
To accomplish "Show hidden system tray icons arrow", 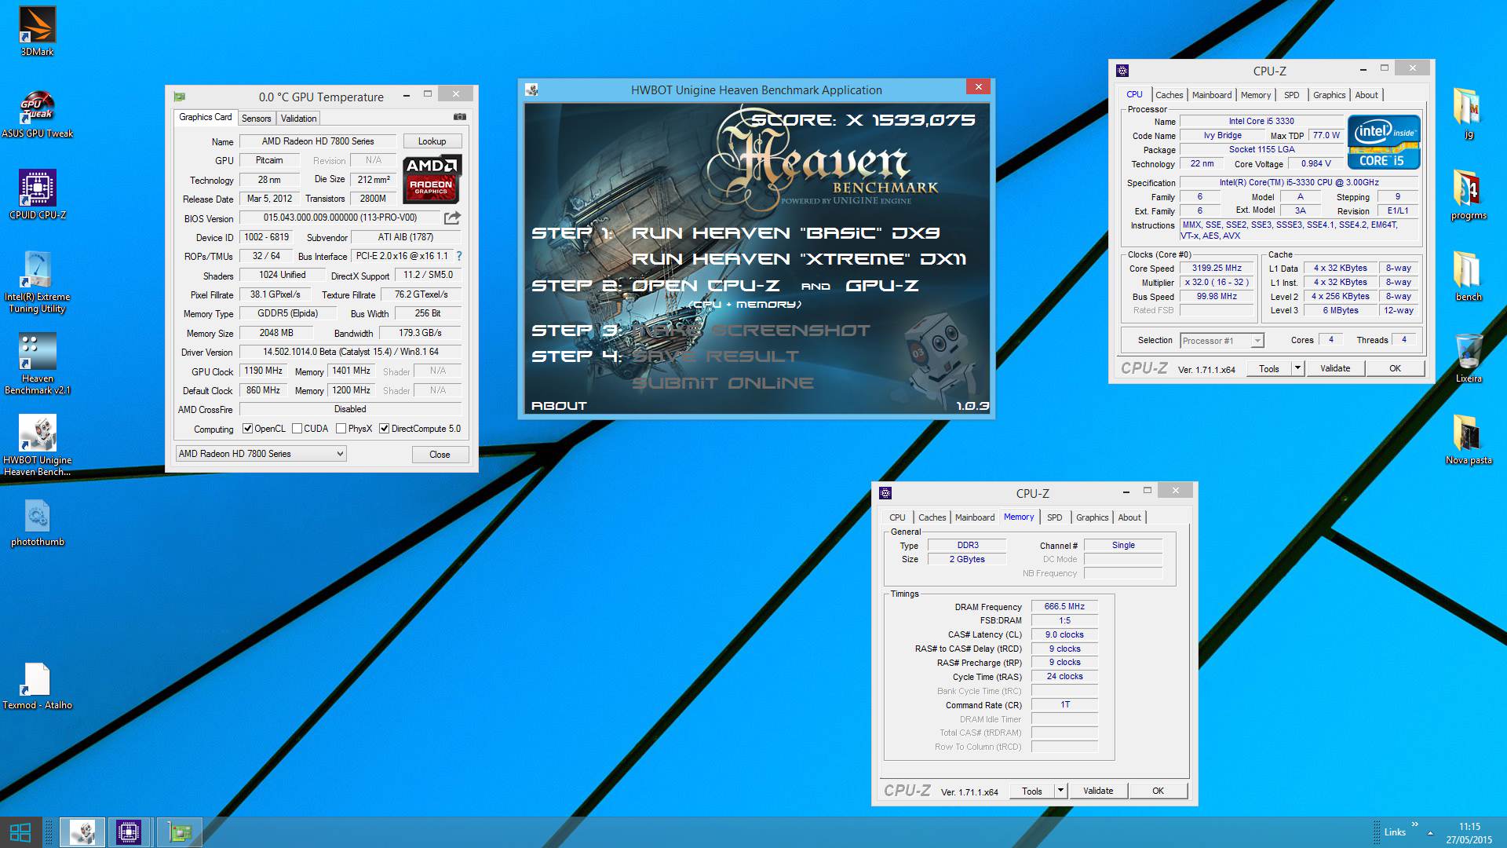I will (x=1430, y=832).
